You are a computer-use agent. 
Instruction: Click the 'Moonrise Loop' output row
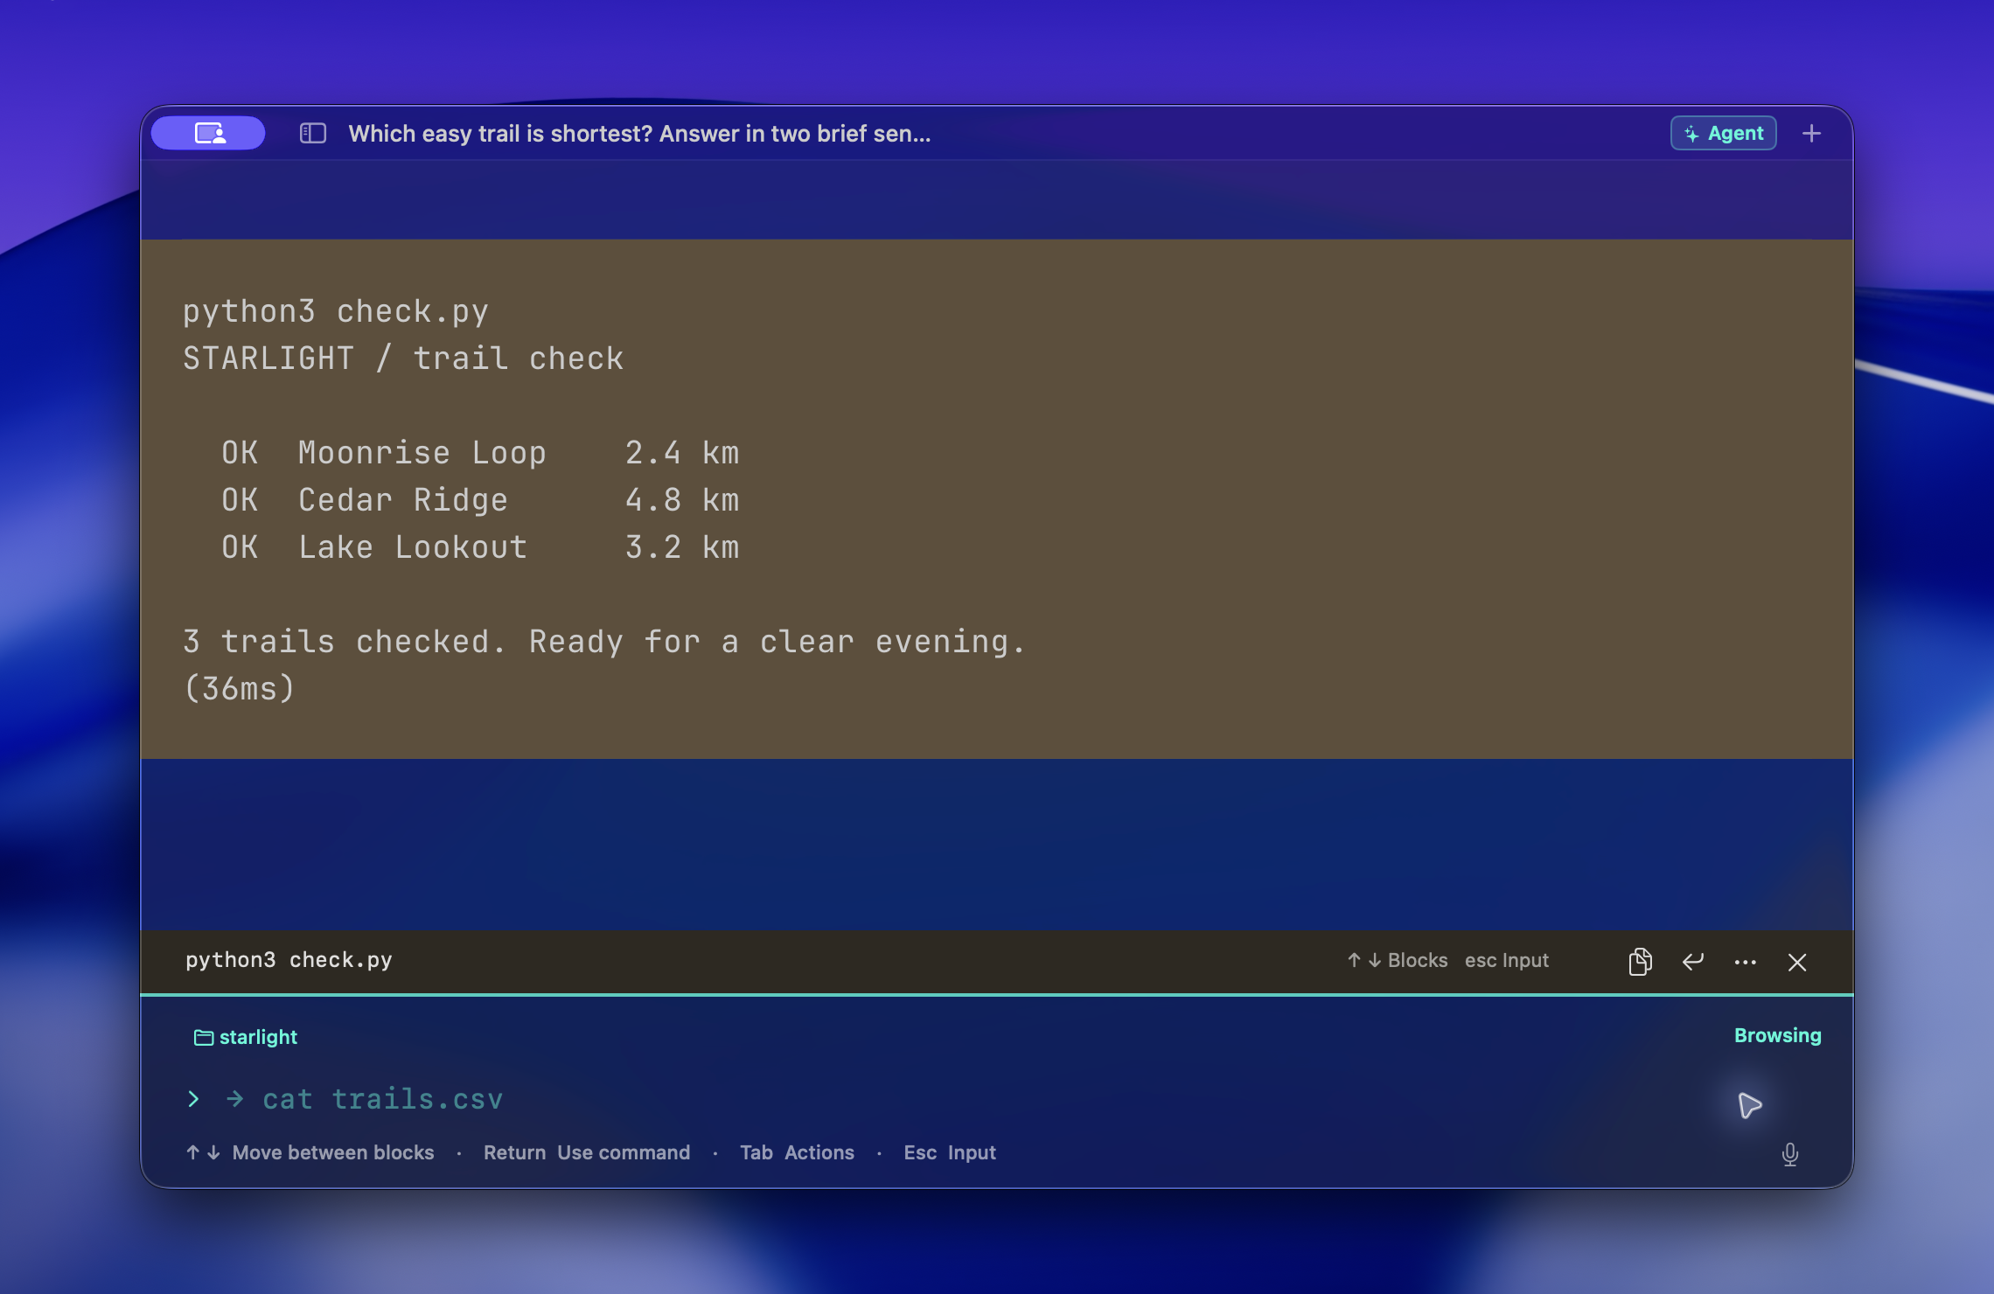click(480, 453)
